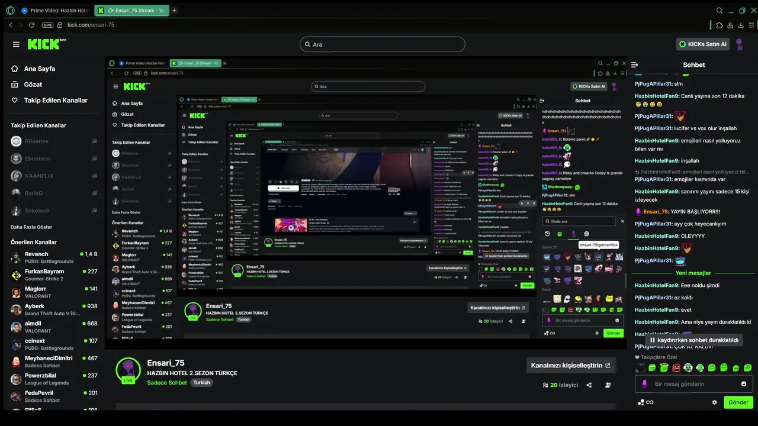Select the Ensari_75 Stream browser tab
The width and height of the screenshot is (758, 426).
pyautogui.click(x=131, y=11)
